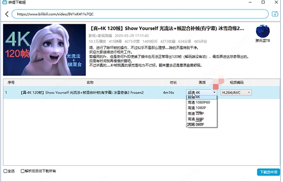
Task: Go back with the left arrow icon
Action: [7, 14]
